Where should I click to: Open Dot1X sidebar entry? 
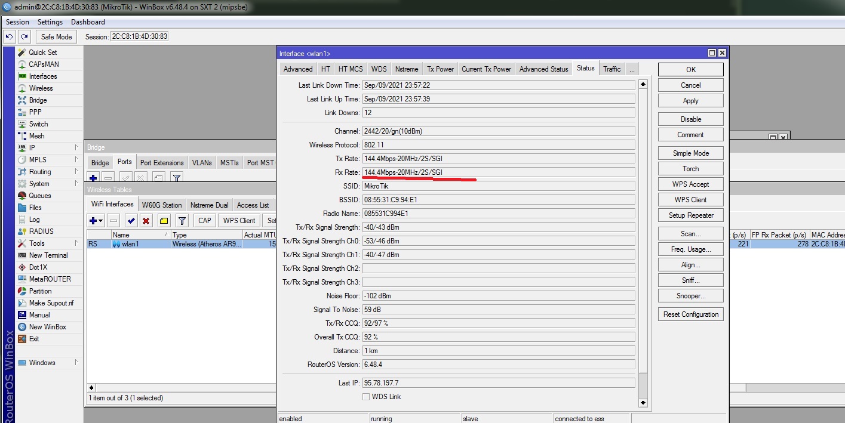[x=38, y=267]
